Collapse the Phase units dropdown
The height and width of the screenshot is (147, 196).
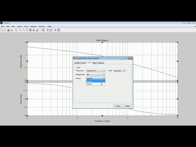point(96,78)
